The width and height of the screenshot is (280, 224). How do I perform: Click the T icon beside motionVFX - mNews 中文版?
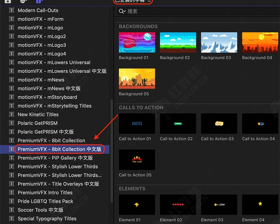[12, 88]
